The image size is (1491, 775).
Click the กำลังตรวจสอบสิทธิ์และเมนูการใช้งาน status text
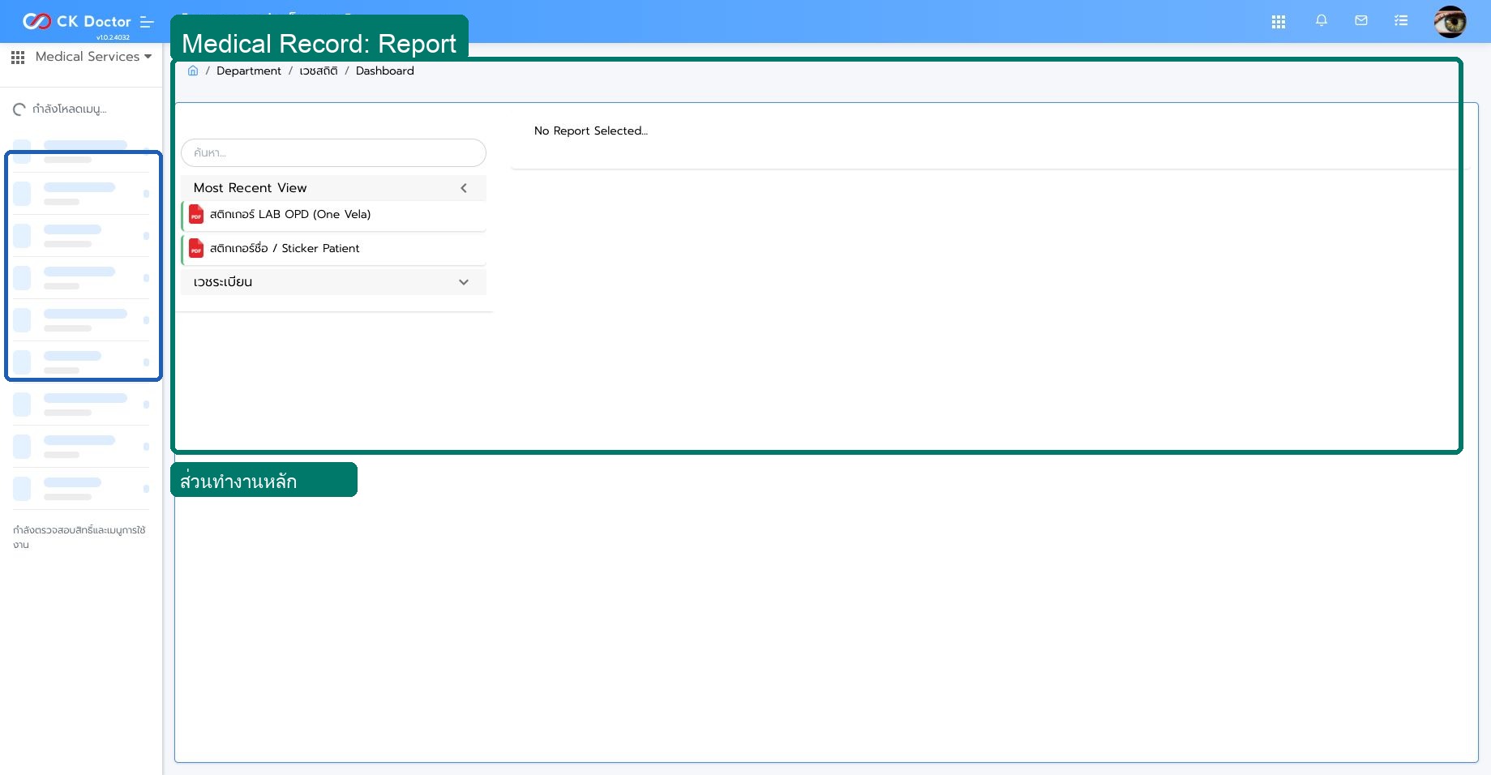[x=79, y=537]
